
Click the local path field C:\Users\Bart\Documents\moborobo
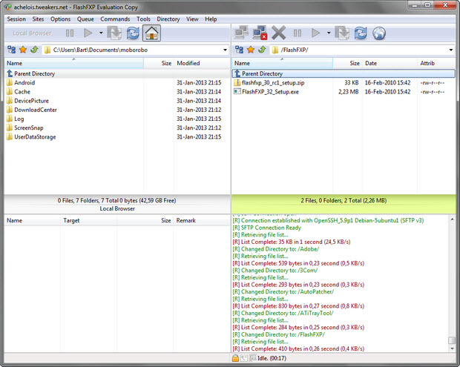coord(135,50)
